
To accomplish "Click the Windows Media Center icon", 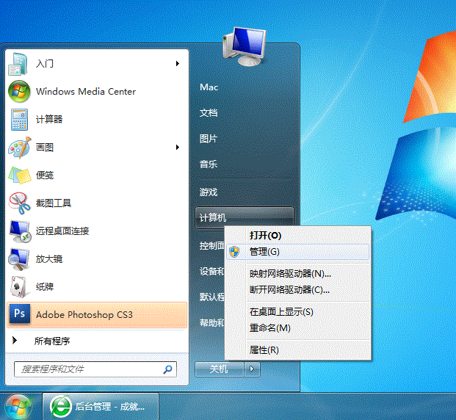I will [x=19, y=92].
